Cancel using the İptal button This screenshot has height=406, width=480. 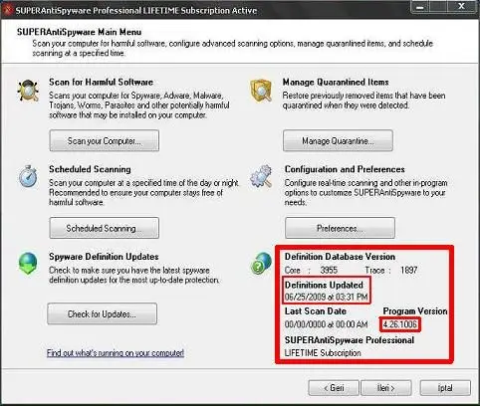[x=445, y=388]
